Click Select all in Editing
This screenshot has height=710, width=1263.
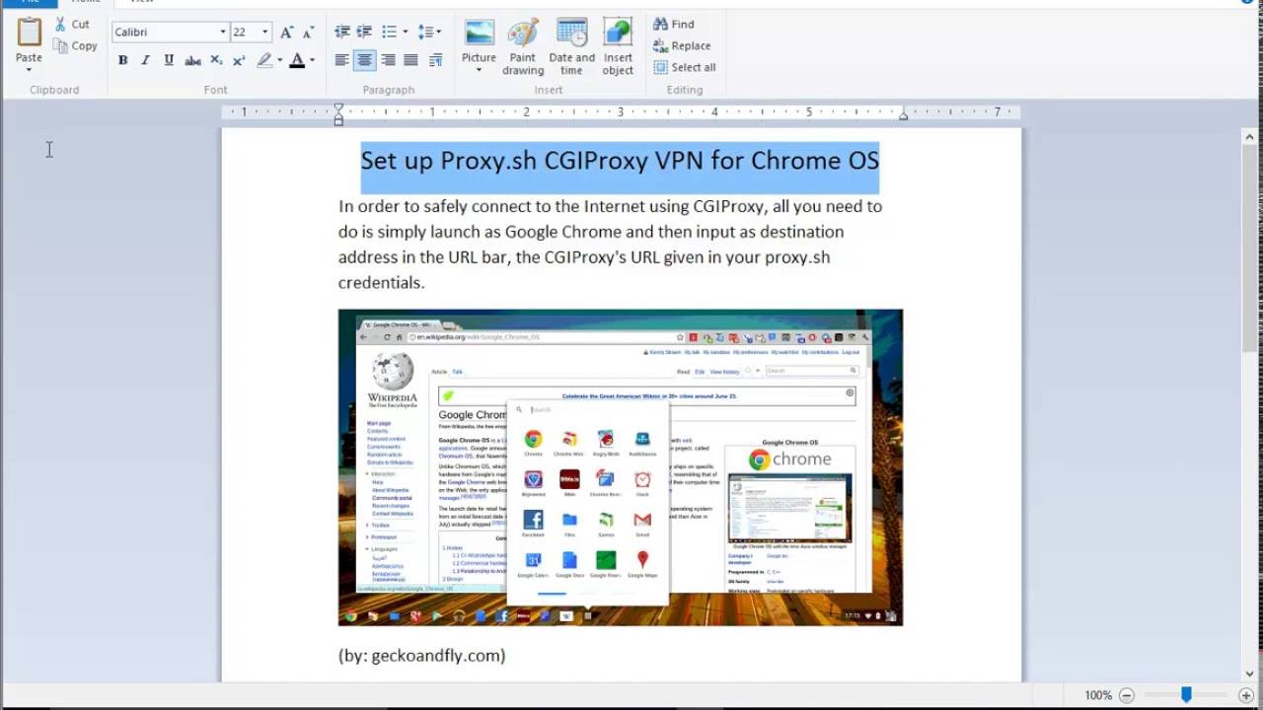685,67
